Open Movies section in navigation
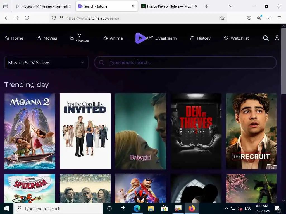The height and width of the screenshot is (214, 286). point(47,38)
